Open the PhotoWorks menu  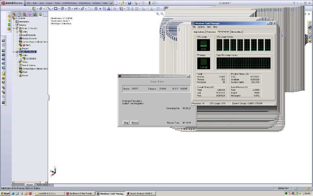pos(84,3)
